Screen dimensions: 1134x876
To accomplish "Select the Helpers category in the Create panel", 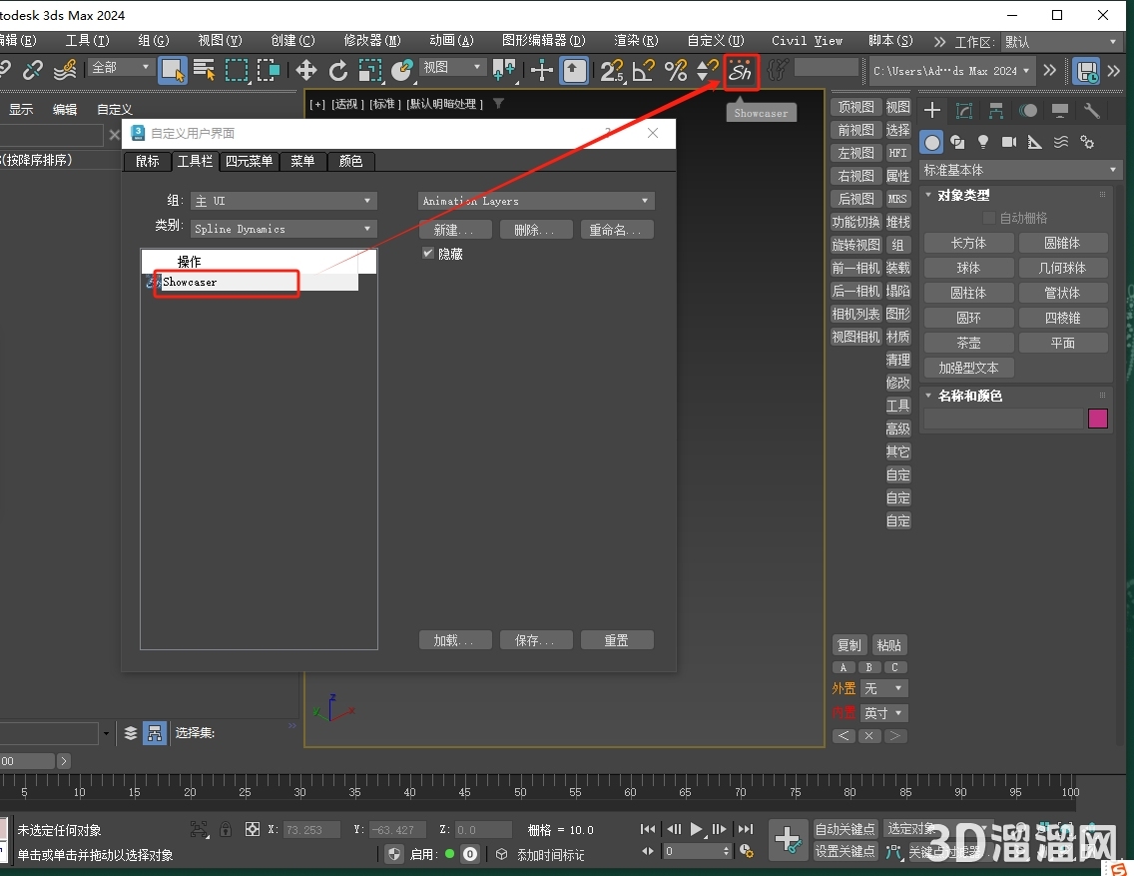I will click(1034, 142).
